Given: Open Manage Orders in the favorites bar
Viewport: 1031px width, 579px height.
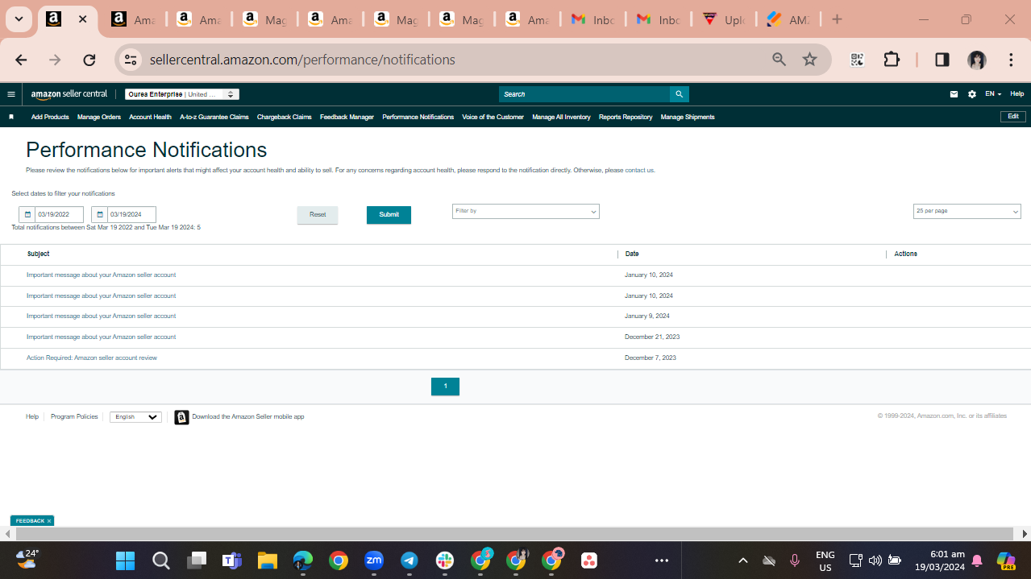Looking at the screenshot, I should point(99,117).
